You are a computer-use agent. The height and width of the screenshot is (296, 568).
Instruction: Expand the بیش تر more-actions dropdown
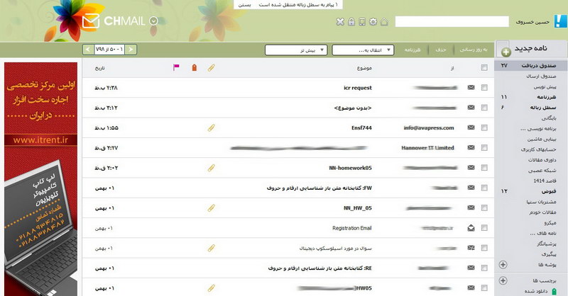tap(295, 50)
